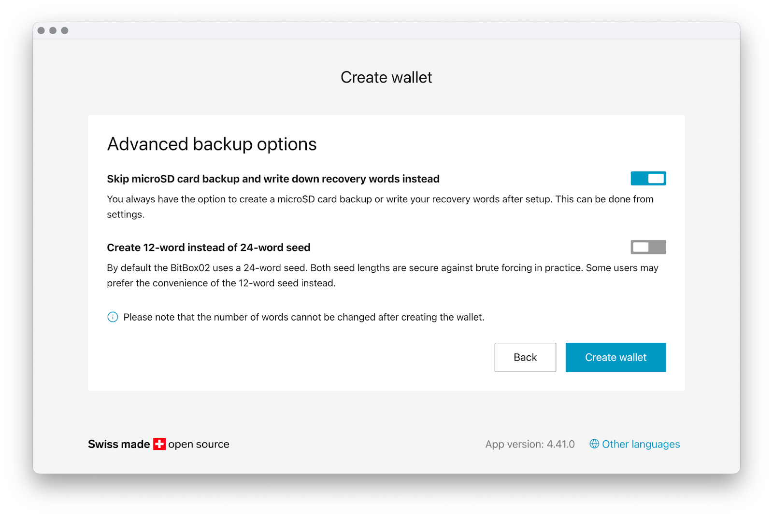Click the Advanced backup options heading
Image resolution: width=773 pixels, height=517 pixels.
(212, 144)
